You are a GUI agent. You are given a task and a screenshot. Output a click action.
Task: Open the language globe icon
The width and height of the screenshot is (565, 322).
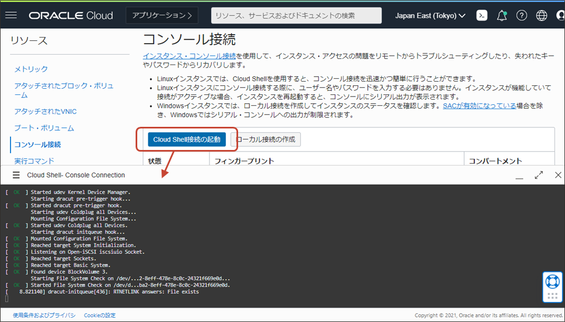coord(541,15)
